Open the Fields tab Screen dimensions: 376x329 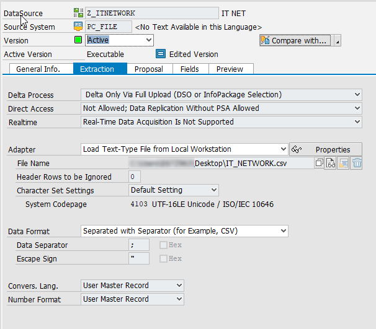pyautogui.click(x=191, y=69)
